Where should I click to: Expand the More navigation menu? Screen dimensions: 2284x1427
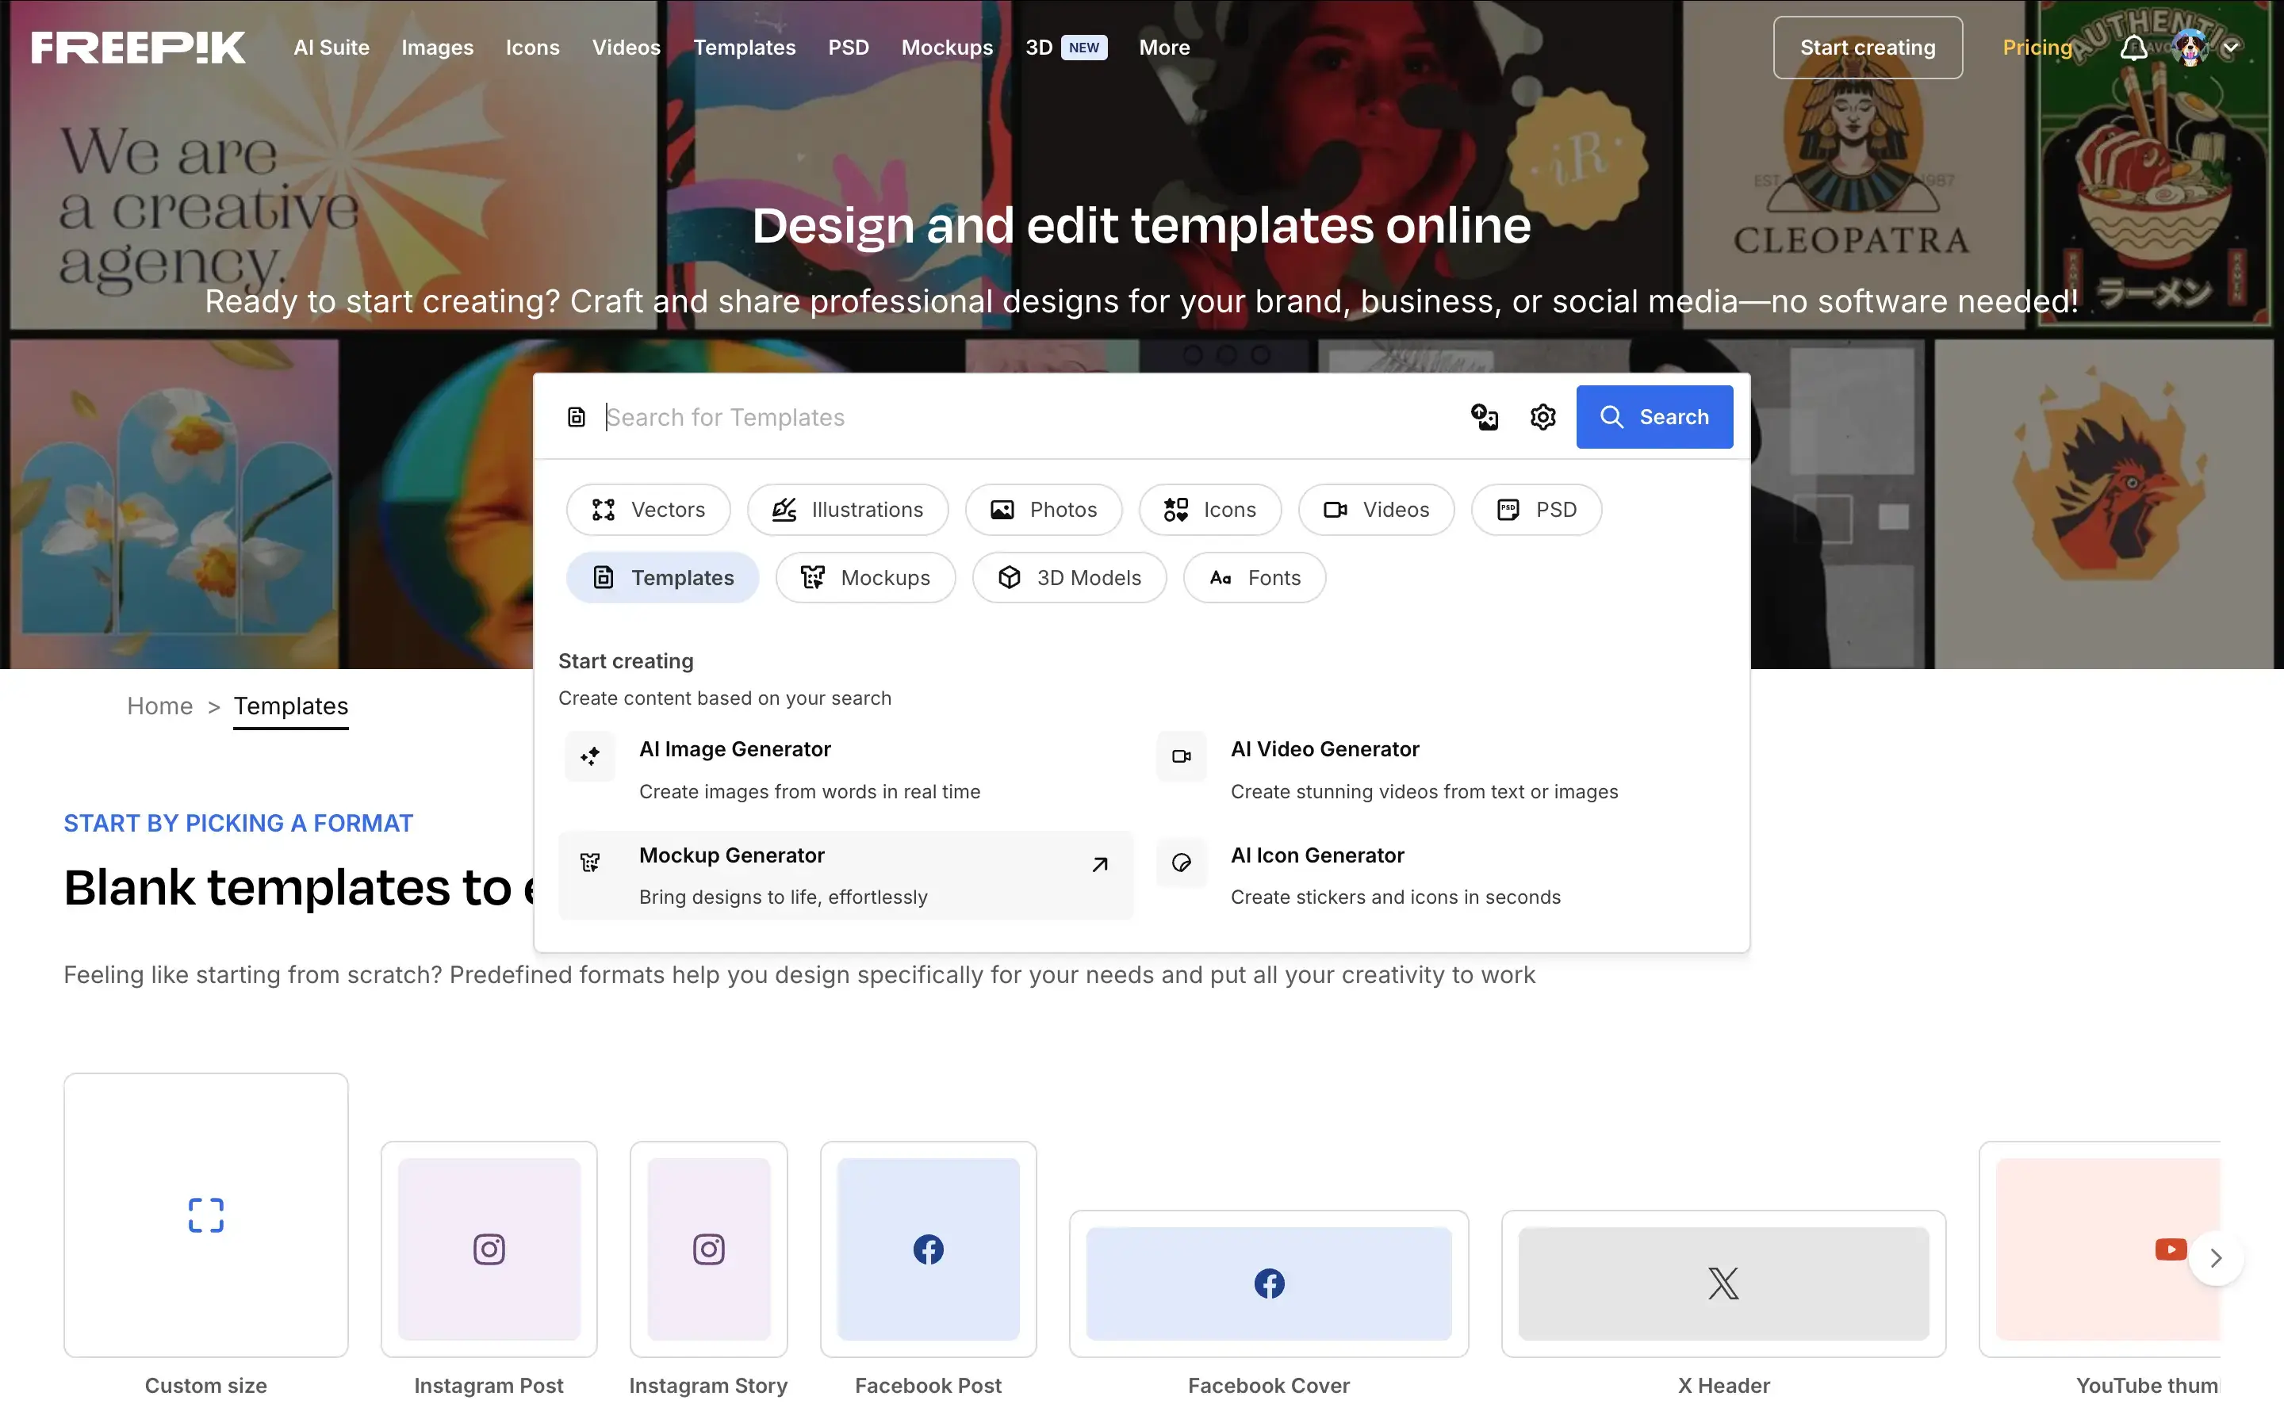pos(1163,48)
